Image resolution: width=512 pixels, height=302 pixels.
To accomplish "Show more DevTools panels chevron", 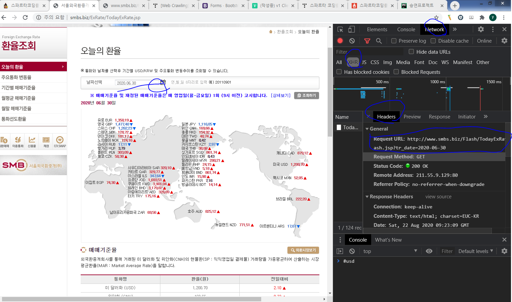I will (x=455, y=29).
